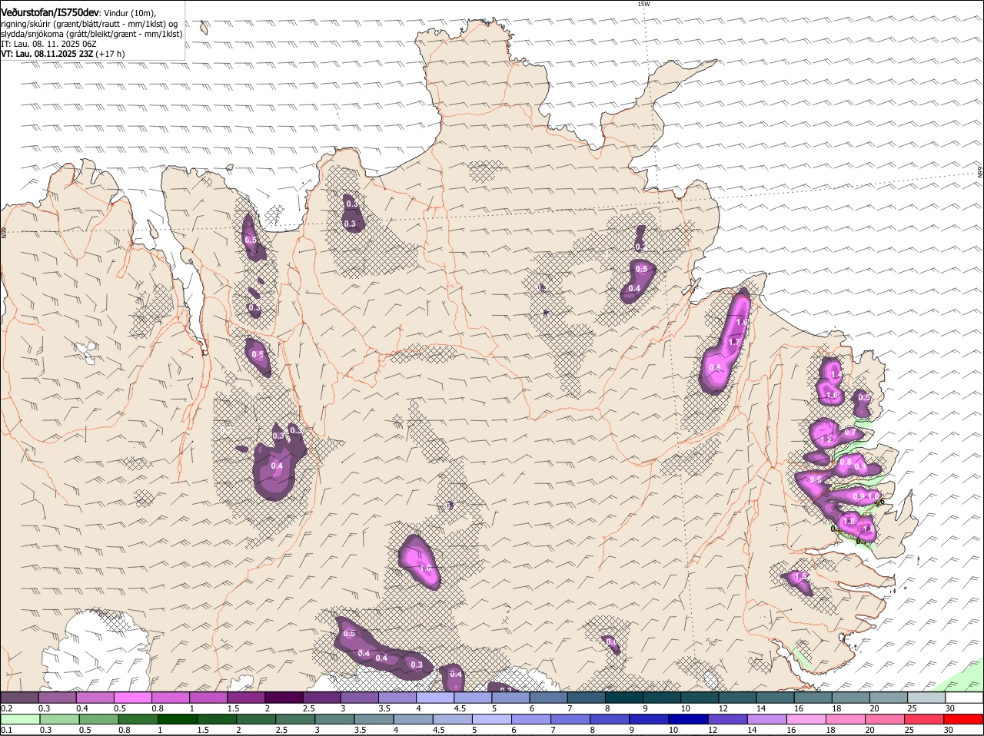Click the lavender 14 swatch on lower scale
This screenshot has width=984, height=736.
click(767, 719)
